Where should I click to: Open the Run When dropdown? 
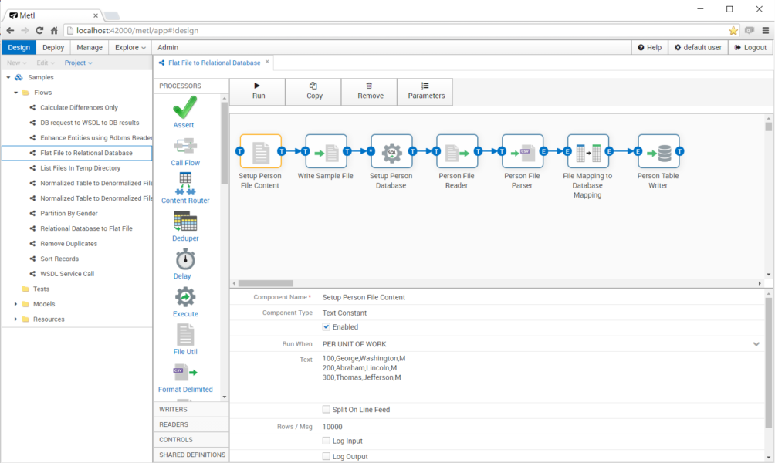[540, 343]
